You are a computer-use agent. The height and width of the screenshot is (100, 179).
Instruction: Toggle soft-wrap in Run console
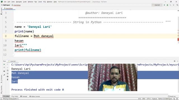pos(8,71)
